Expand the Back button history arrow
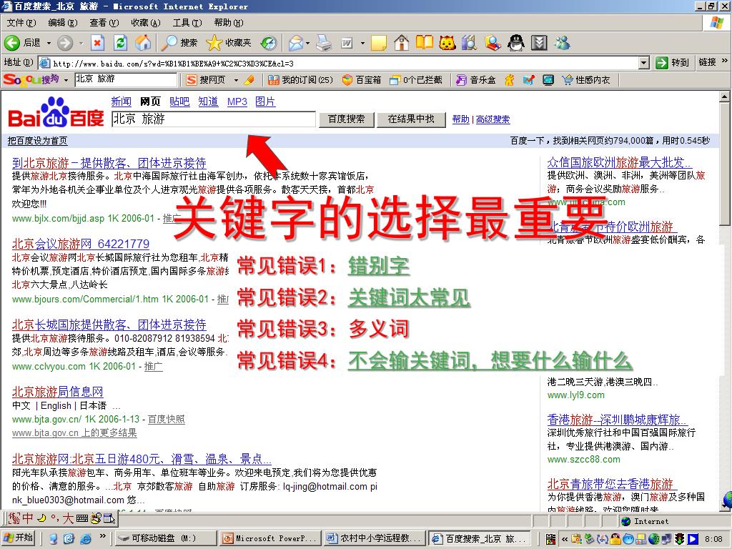The width and height of the screenshot is (732, 549). click(49, 43)
